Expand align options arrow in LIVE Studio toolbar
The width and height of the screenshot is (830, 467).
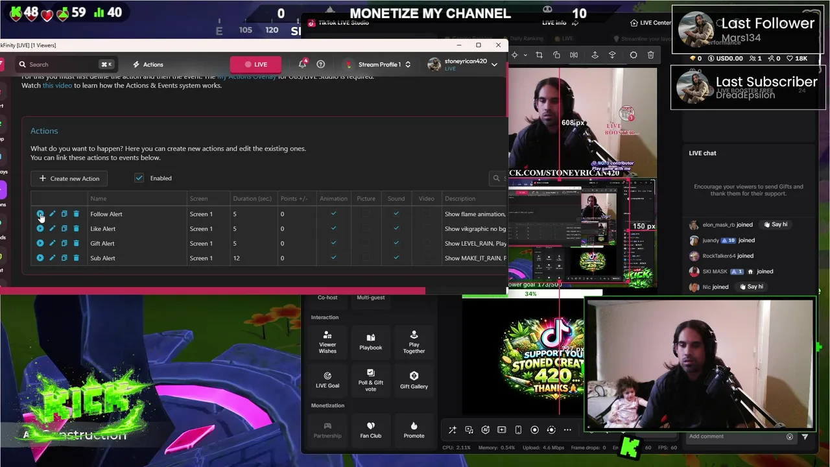pos(525,55)
